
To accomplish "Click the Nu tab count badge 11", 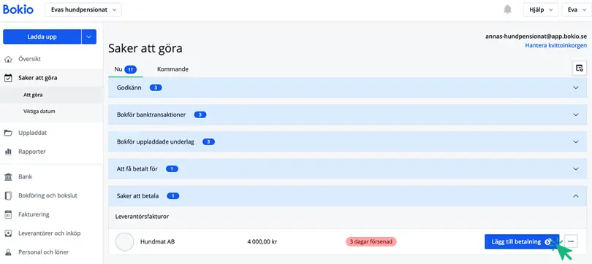I will 131,70.
